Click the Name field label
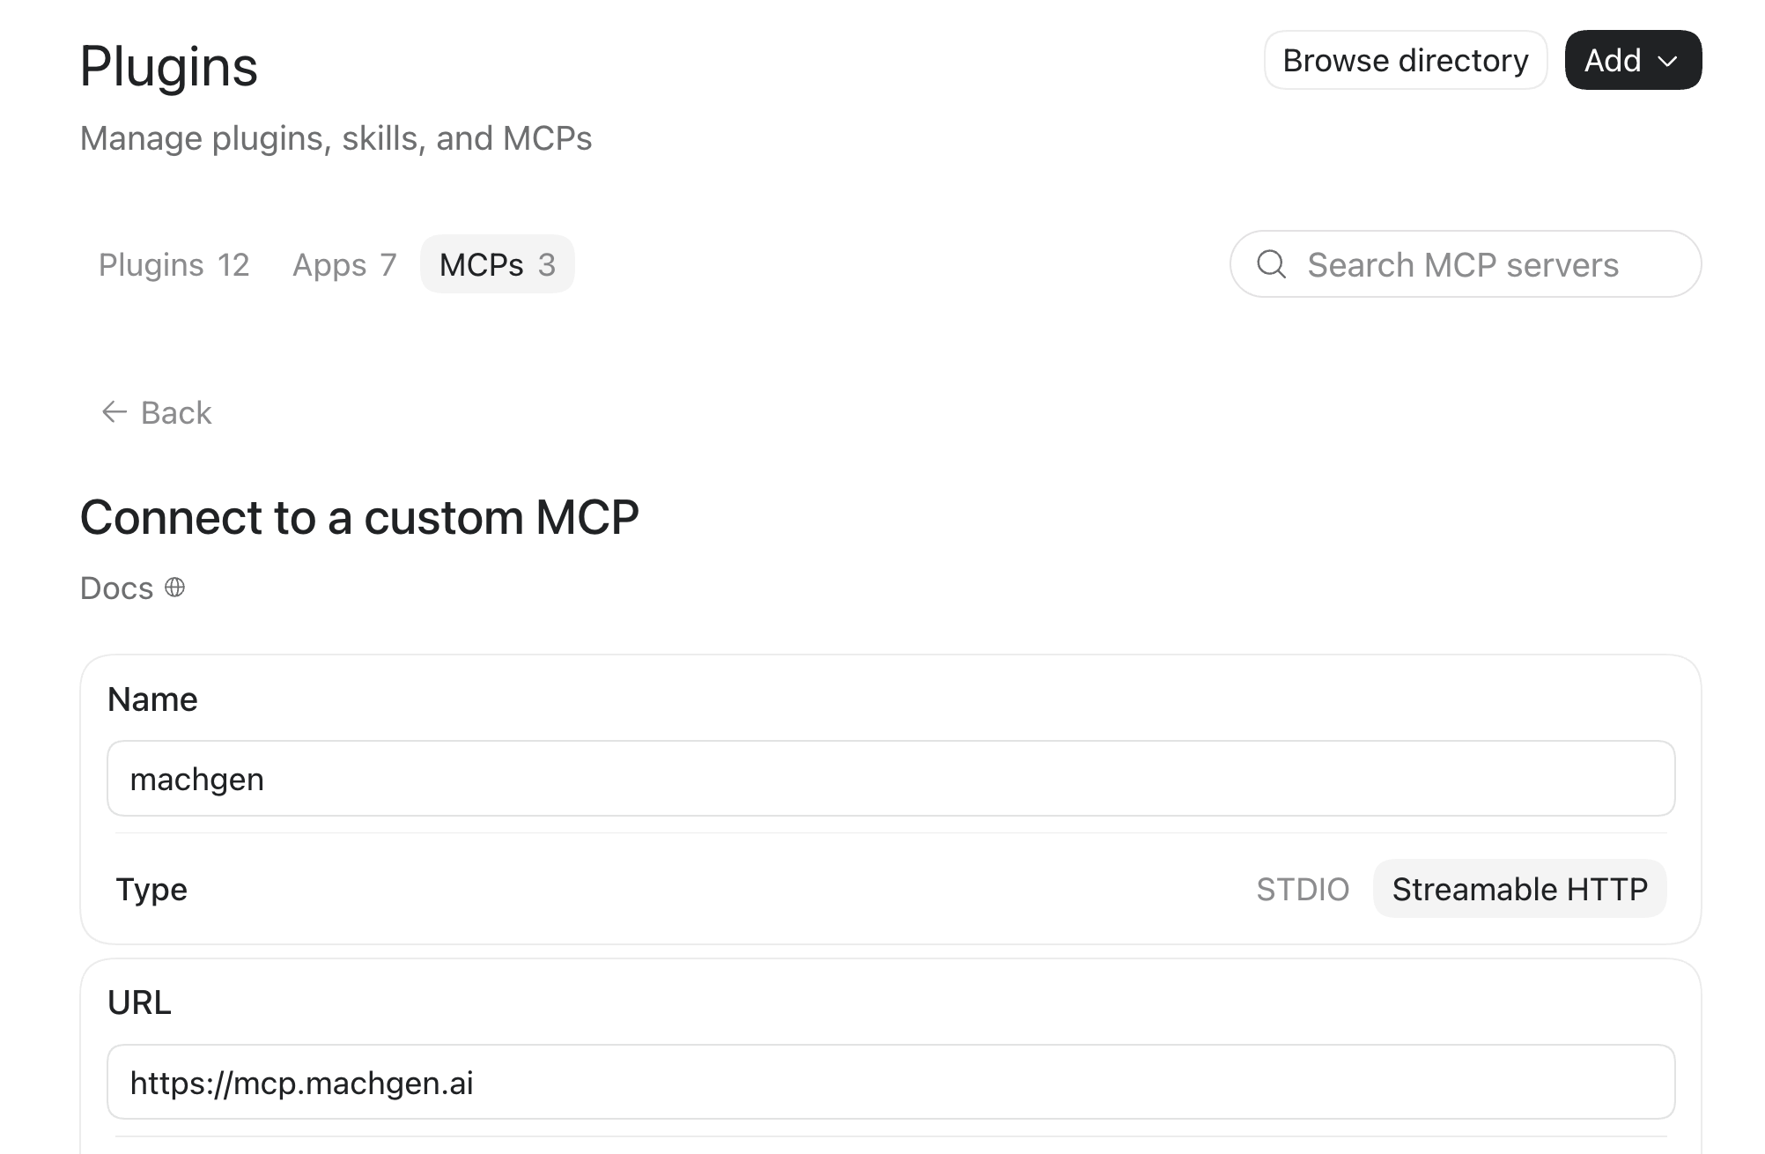1765x1154 pixels. tap(152, 699)
